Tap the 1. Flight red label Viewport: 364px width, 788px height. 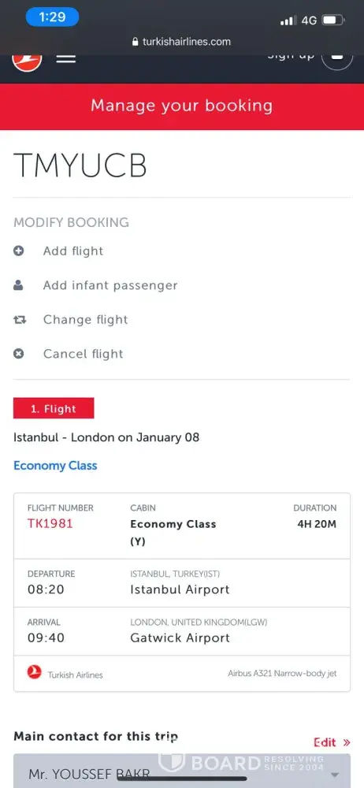click(54, 408)
